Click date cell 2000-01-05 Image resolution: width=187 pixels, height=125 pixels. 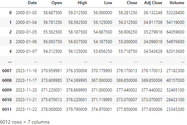(x=26, y=32)
